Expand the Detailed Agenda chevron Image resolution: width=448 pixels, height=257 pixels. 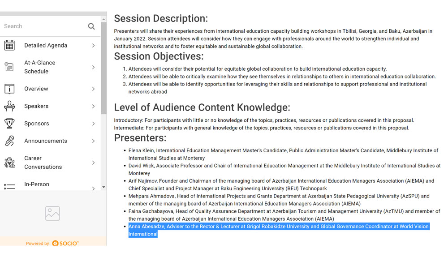click(93, 45)
